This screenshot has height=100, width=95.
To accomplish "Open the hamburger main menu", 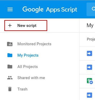I will click(10, 9).
